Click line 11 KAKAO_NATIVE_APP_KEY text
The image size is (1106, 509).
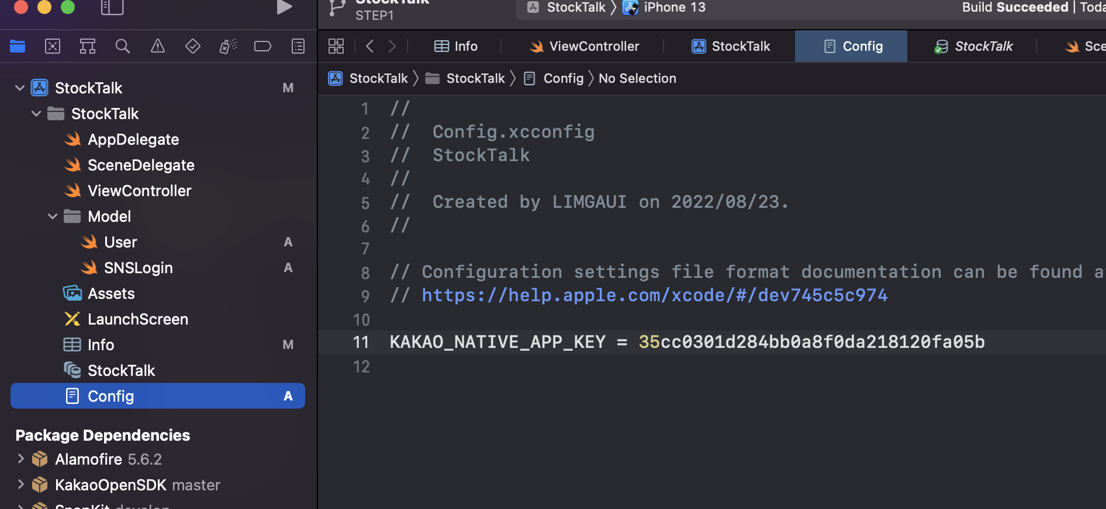point(497,342)
